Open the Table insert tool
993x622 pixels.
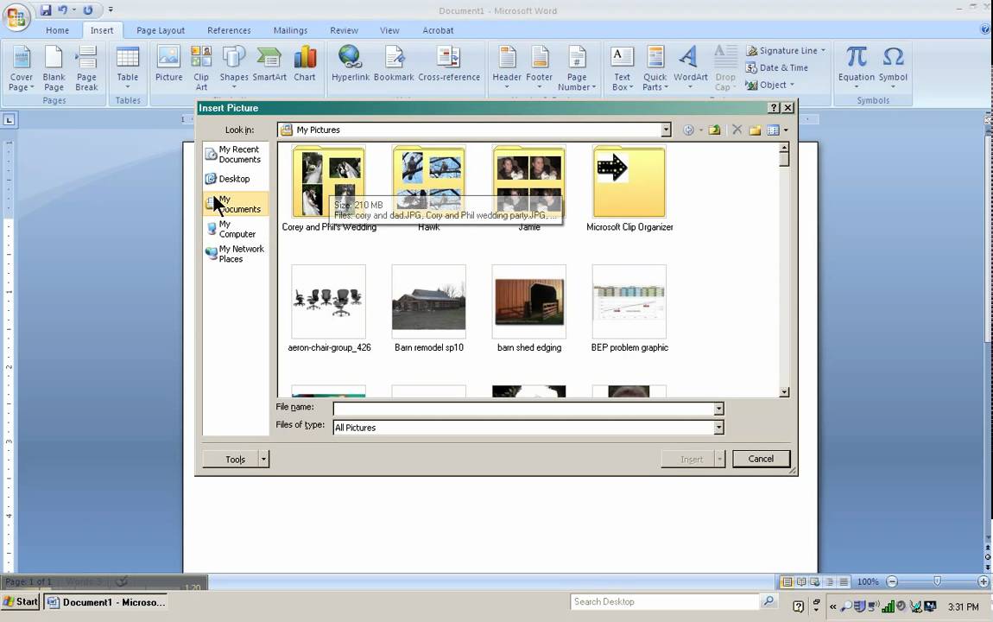(127, 68)
